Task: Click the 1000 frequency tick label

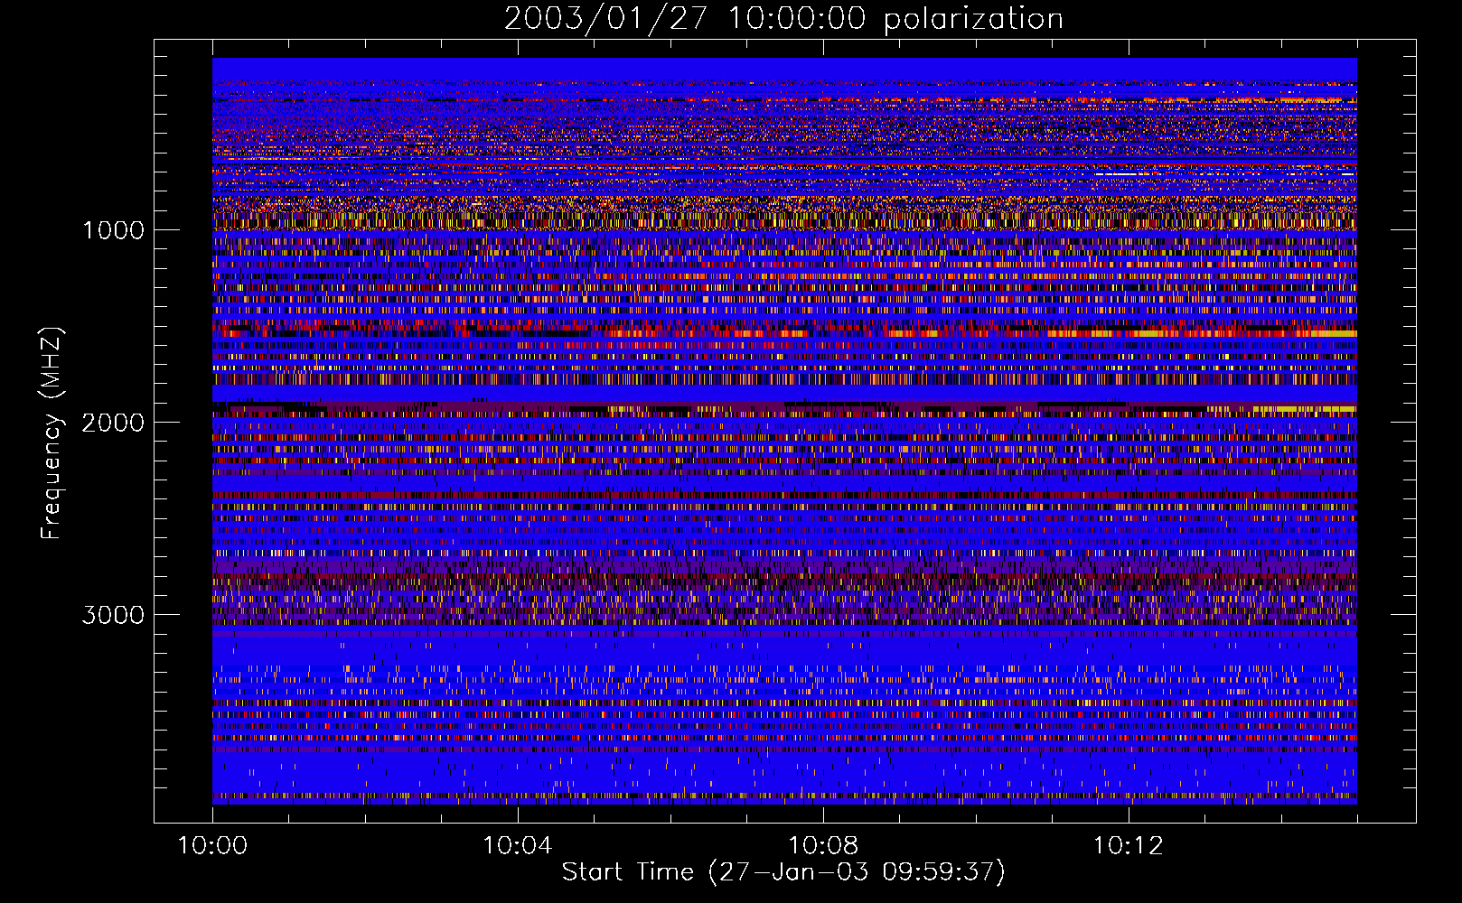Action: click(x=114, y=230)
